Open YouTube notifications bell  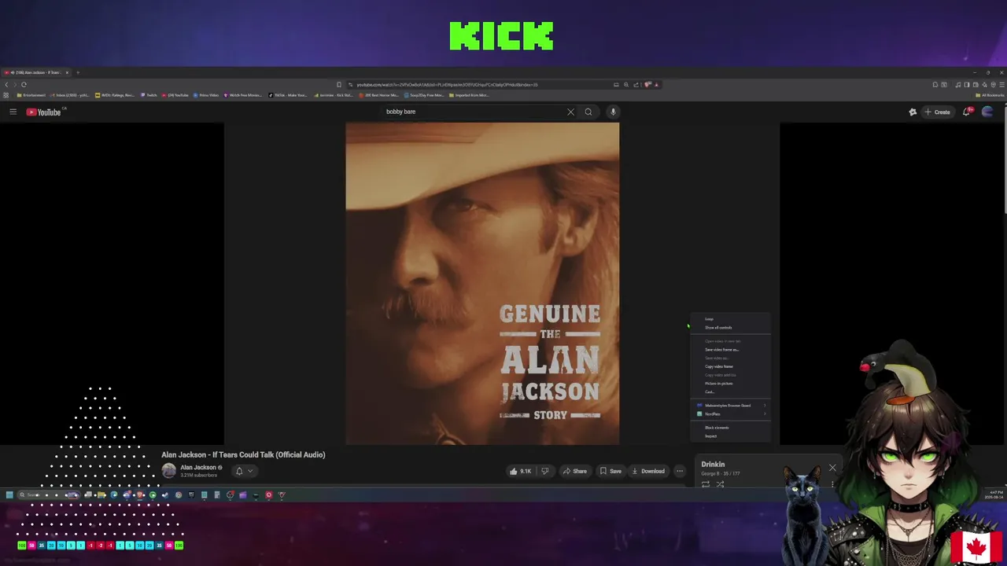pos(967,112)
